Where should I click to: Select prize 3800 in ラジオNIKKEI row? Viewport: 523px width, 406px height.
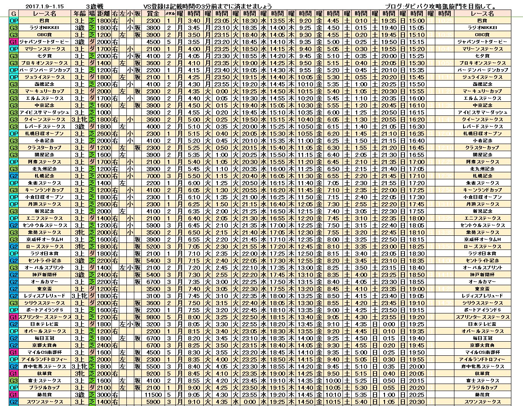click(x=153, y=28)
